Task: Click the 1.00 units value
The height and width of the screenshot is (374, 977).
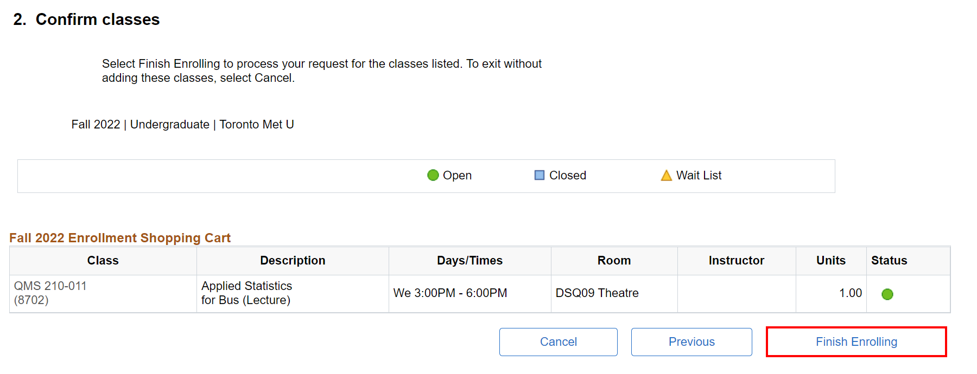Action: [x=850, y=293]
